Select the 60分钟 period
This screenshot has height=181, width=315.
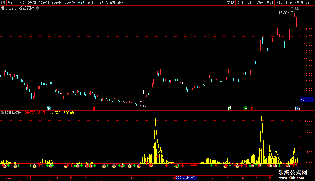69,3
